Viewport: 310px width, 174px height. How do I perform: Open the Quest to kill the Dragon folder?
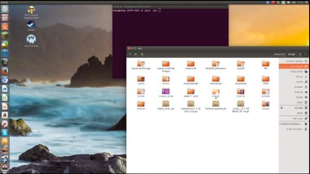(166, 66)
